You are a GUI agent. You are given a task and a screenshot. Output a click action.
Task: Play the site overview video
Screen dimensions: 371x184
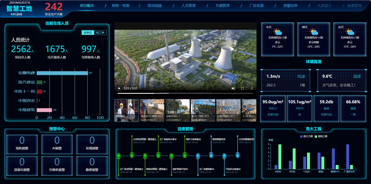click(119, 88)
